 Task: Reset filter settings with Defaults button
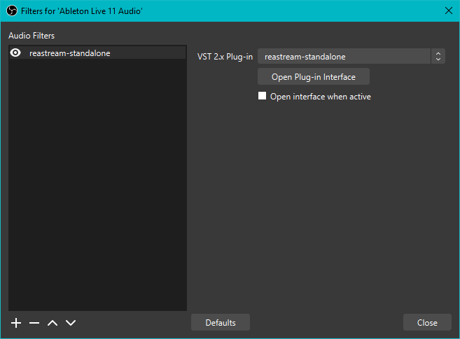coord(221,323)
